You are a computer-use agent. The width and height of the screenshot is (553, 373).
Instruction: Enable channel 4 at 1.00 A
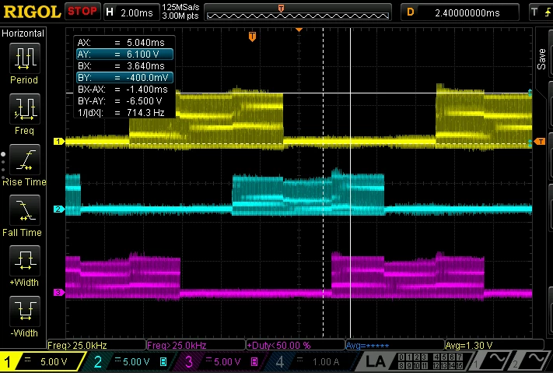312,361
